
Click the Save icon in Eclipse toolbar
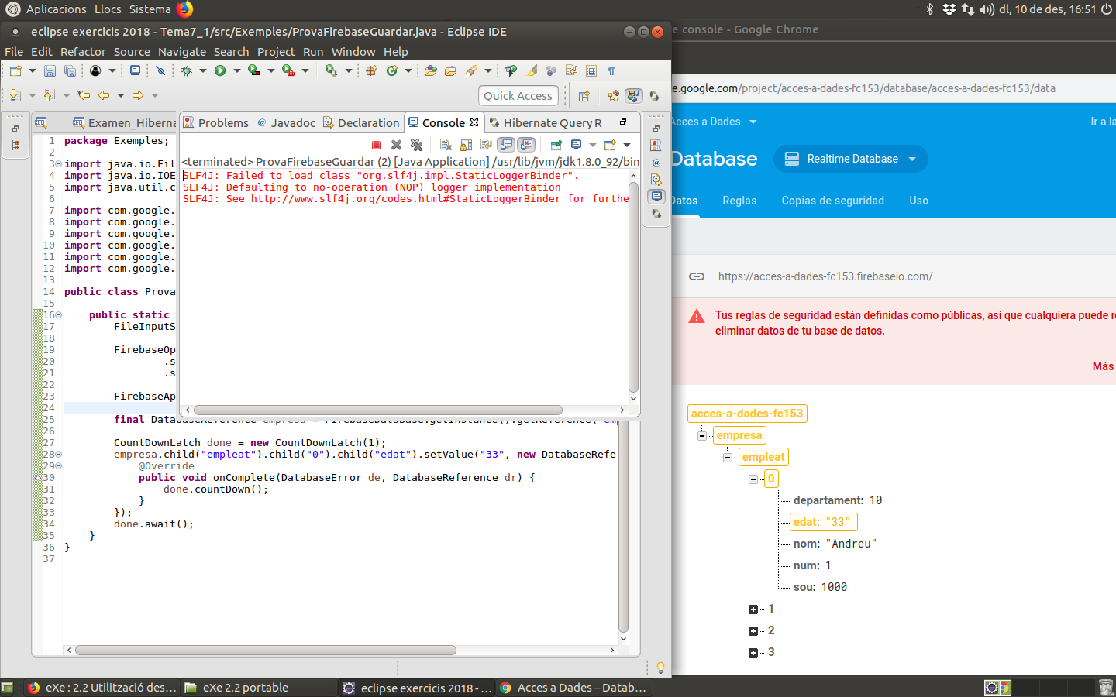pos(50,70)
